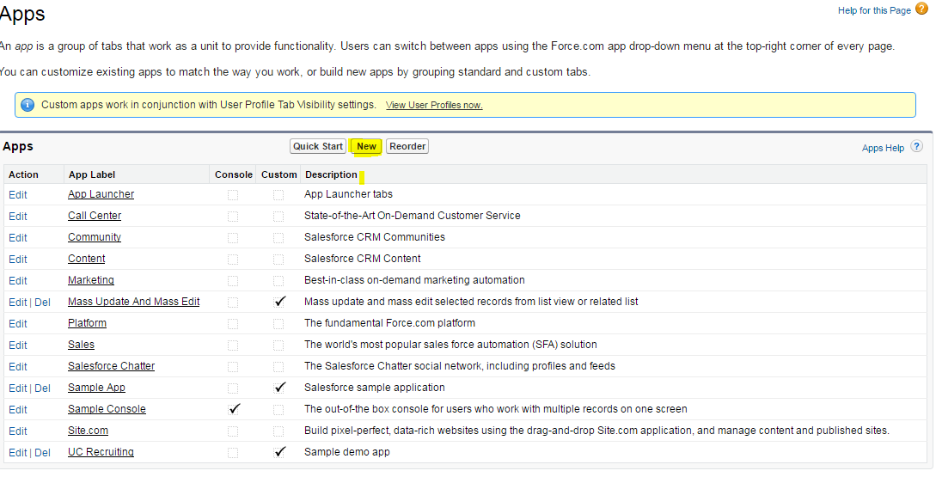Click Edit for Content app
The image size is (936, 477).
18,259
